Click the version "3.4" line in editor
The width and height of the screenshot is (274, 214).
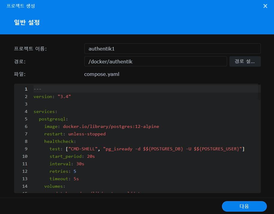coord(52,97)
